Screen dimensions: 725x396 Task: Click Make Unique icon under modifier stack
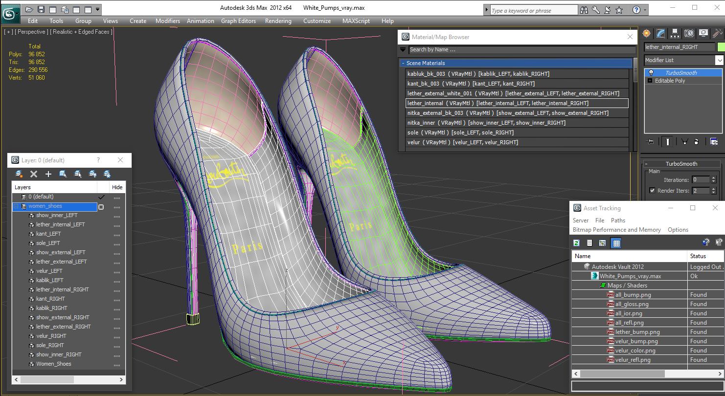(x=684, y=141)
